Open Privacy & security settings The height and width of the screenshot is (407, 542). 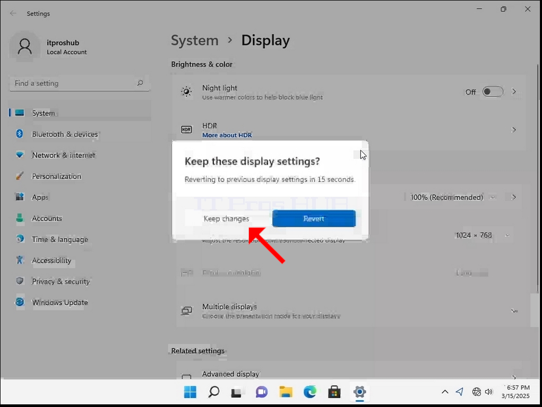pos(80,281)
